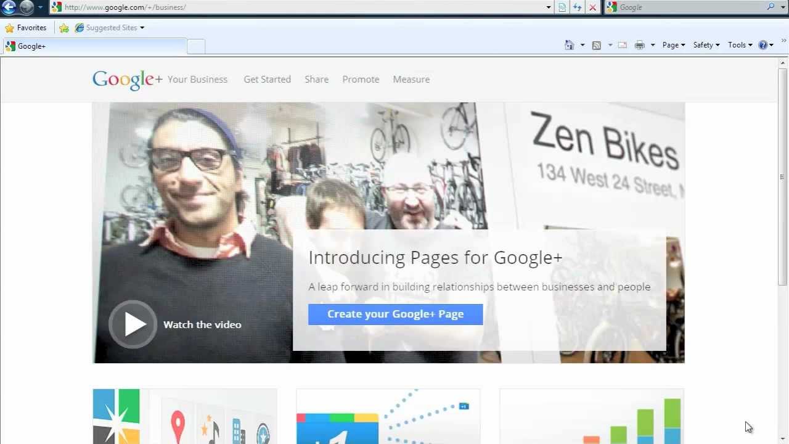Open the Favorites star button
789x444 pixels.
pos(26,28)
